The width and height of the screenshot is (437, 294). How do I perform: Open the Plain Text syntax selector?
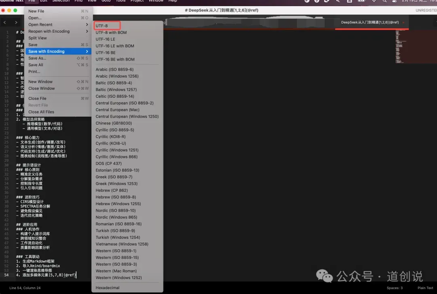tap(425, 288)
